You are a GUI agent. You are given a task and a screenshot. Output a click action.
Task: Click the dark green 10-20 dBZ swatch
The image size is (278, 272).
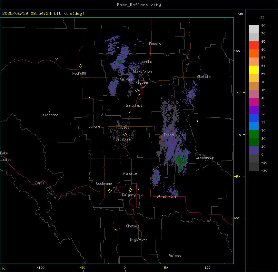[253, 142]
